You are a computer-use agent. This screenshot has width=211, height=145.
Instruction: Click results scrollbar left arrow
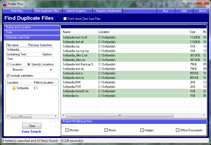point(63,115)
